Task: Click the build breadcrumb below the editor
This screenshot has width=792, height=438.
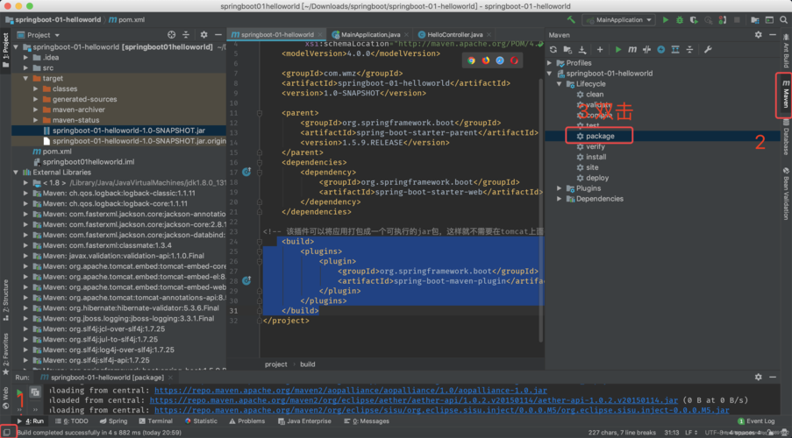Action: coord(307,364)
